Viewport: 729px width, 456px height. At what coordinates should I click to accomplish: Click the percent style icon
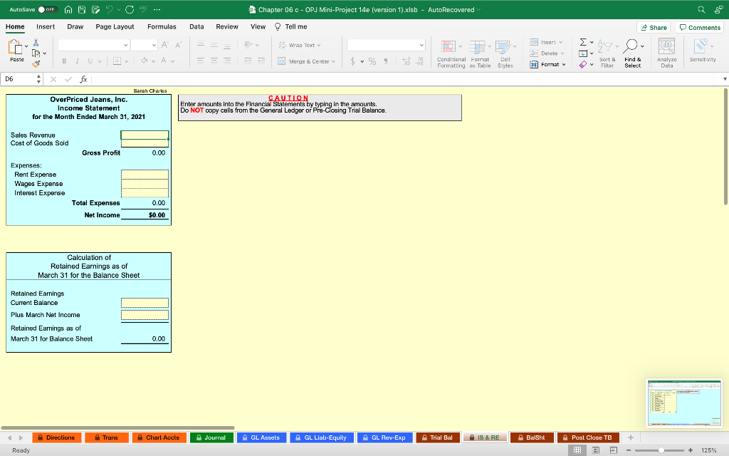pyautogui.click(x=372, y=61)
